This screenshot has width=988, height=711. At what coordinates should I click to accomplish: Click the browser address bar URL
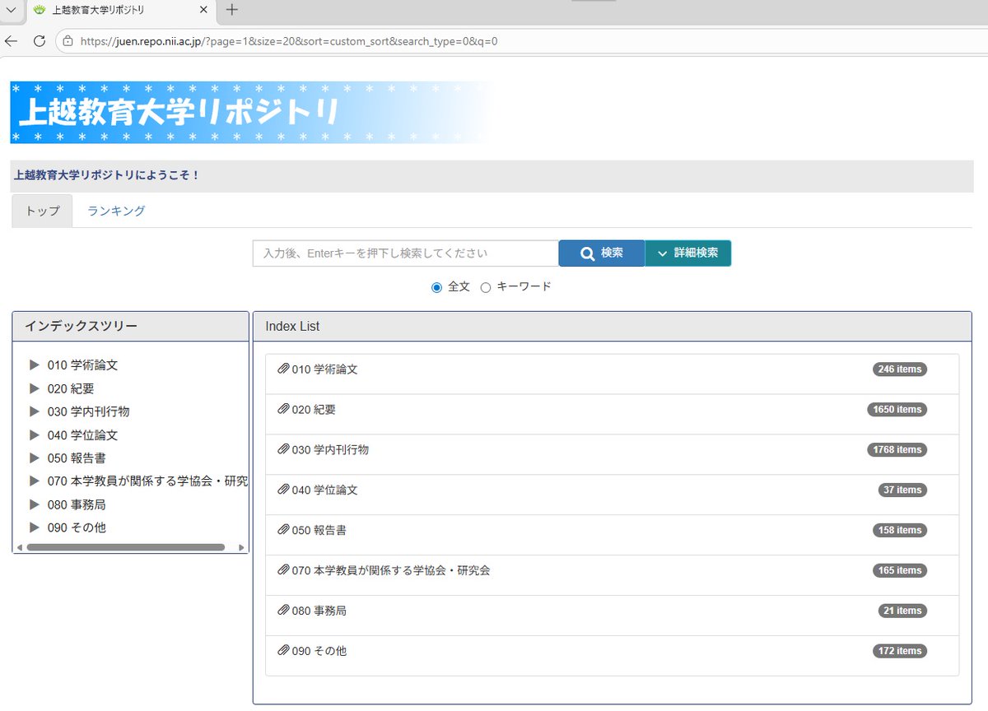point(289,41)
